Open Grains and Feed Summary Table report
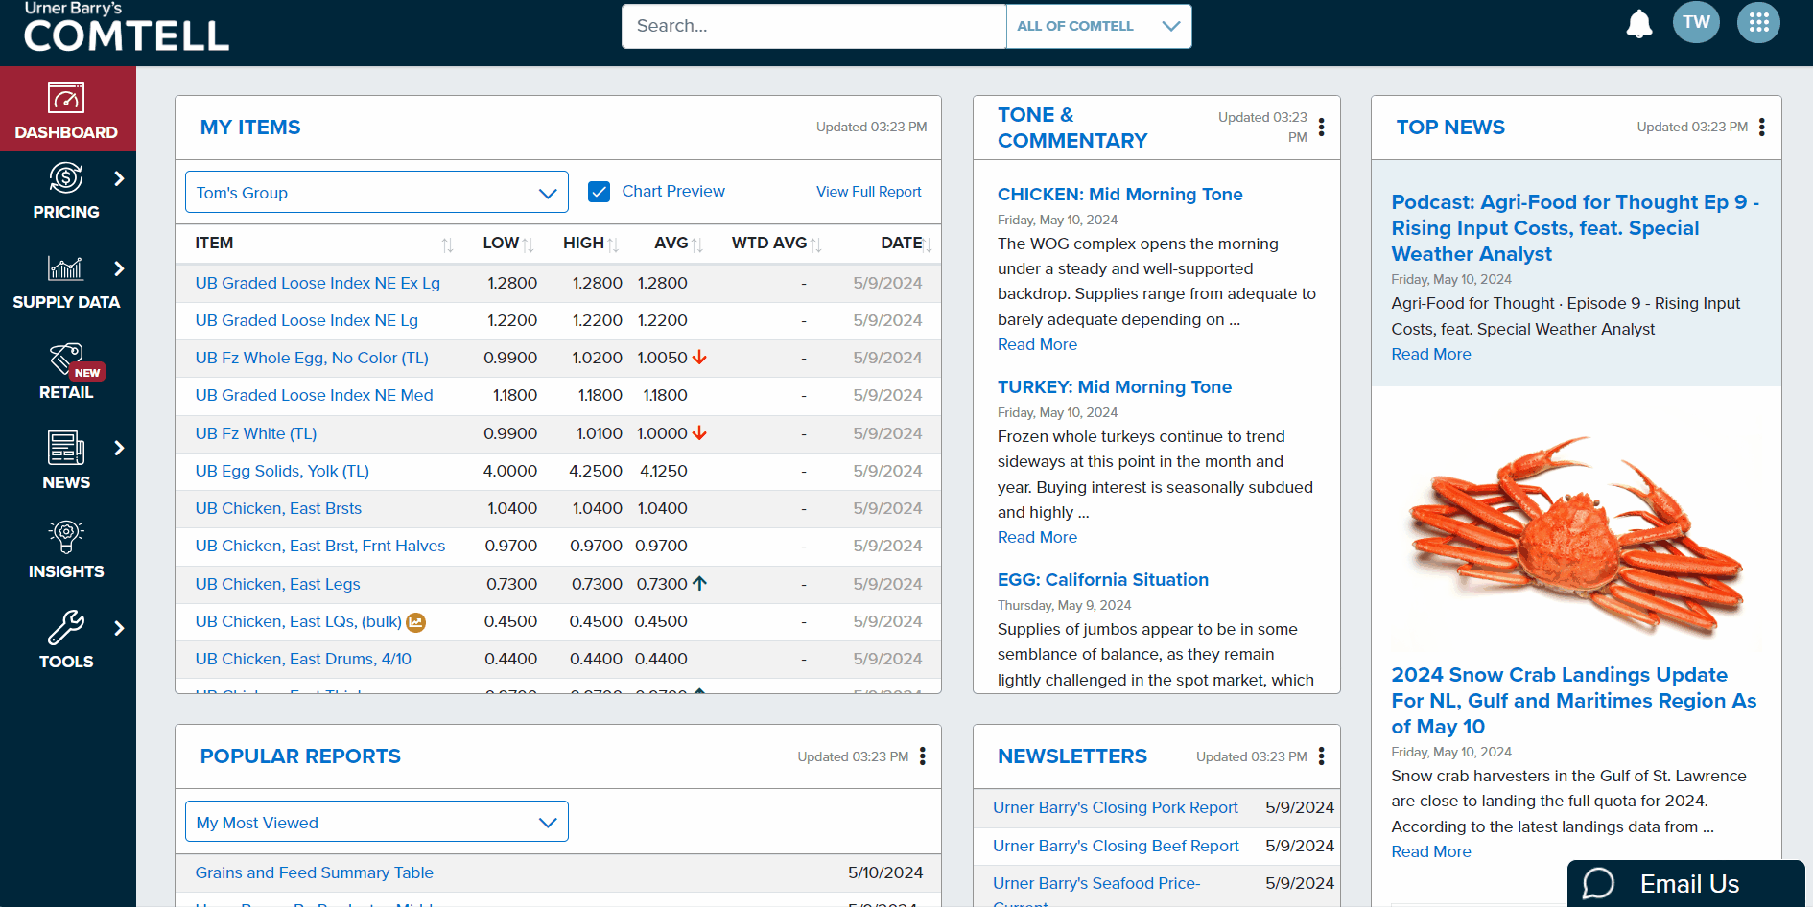This screenshot has height=907, width=1813. (315, 872)
